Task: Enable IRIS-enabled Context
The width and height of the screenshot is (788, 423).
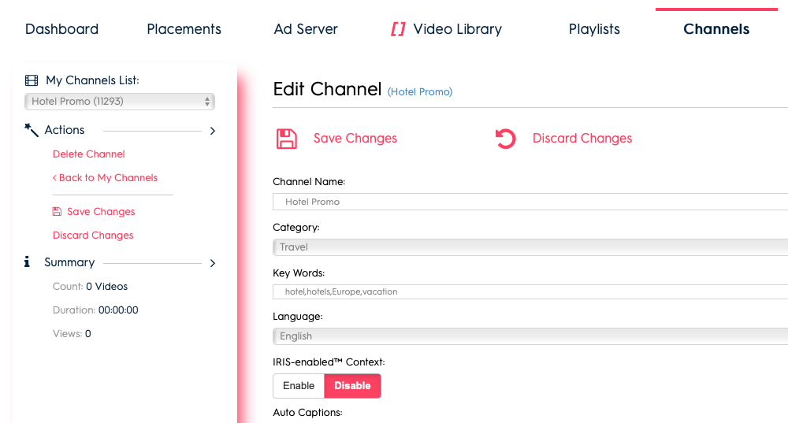Action: [299, 386]
